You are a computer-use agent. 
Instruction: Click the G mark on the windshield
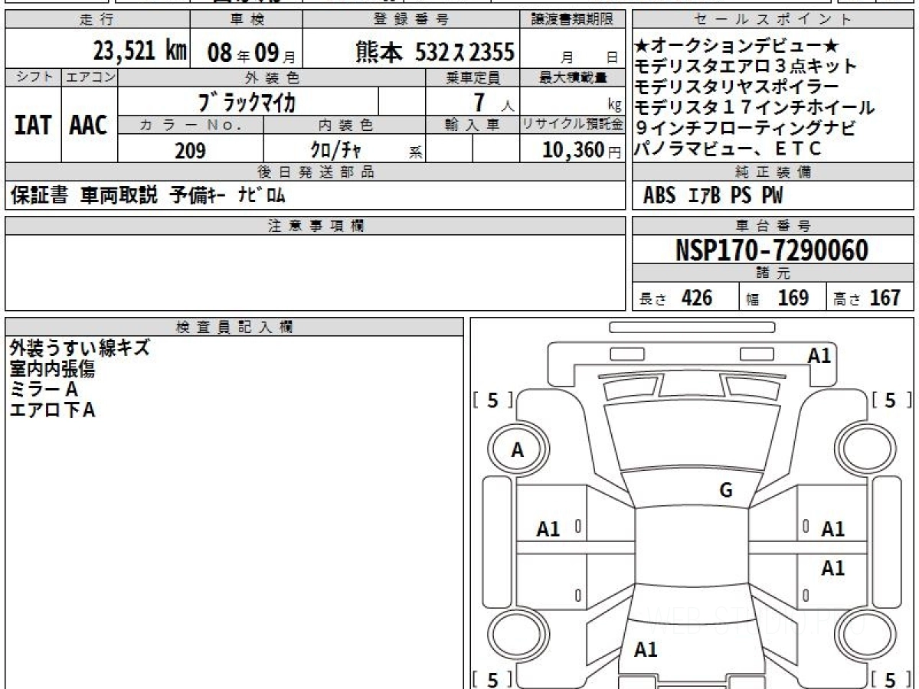[x=726, y=491]
